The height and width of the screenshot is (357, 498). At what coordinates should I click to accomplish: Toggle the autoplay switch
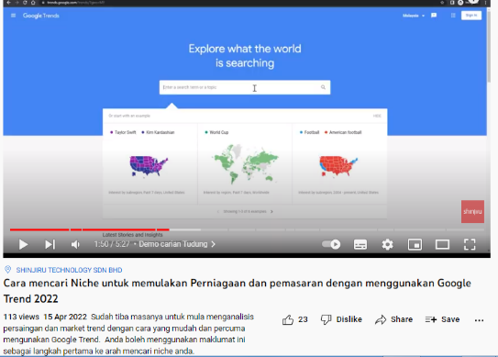click(x=331, y=244)
